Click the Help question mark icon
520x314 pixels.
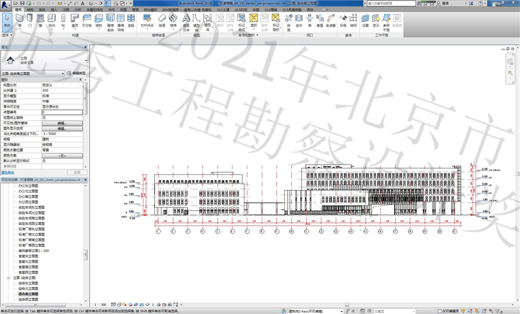coord(481,3)
